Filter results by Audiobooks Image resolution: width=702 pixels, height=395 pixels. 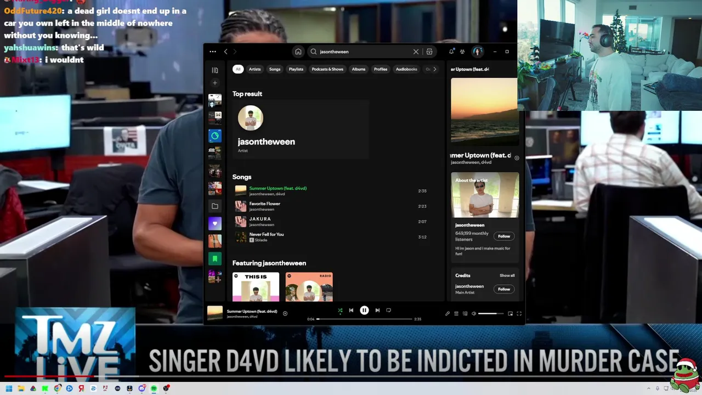[x=406, y=69]
